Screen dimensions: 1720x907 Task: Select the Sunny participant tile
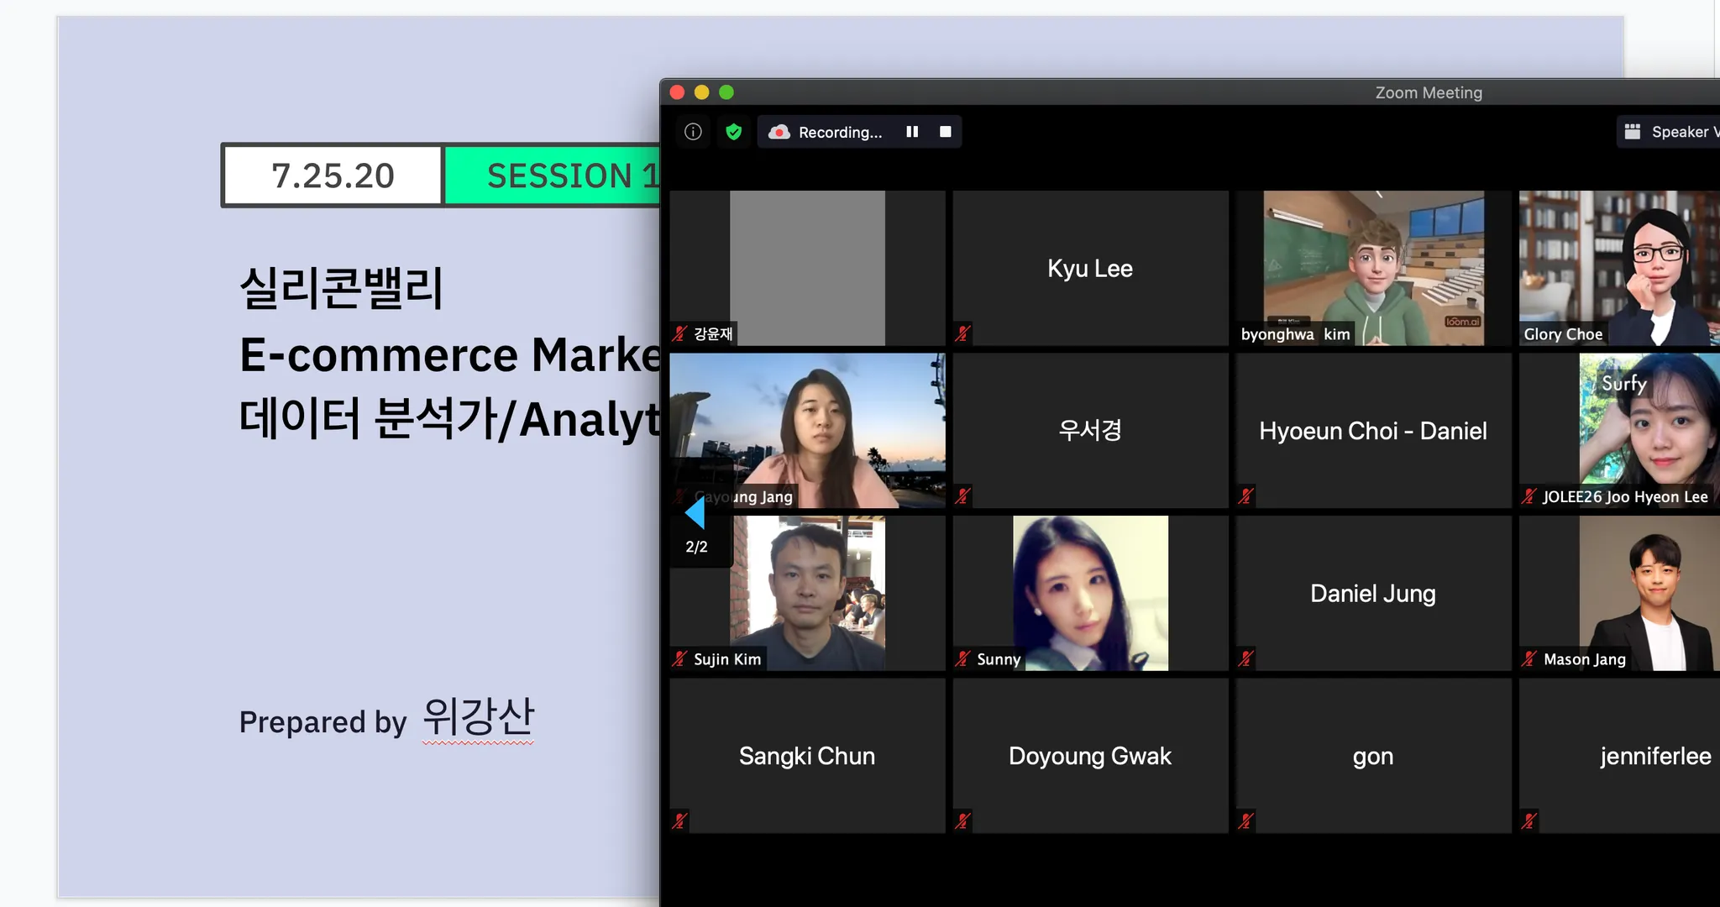click(1089, 592)
